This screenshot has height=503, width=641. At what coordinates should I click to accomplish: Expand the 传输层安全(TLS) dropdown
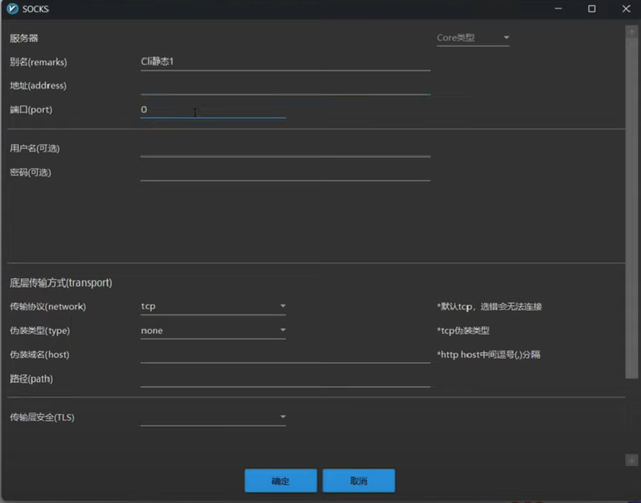(x=212, y=417)
